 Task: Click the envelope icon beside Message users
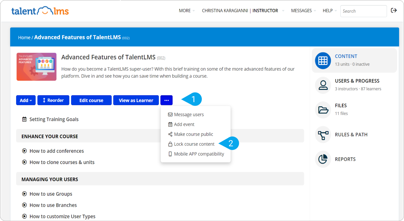(170, 114)
